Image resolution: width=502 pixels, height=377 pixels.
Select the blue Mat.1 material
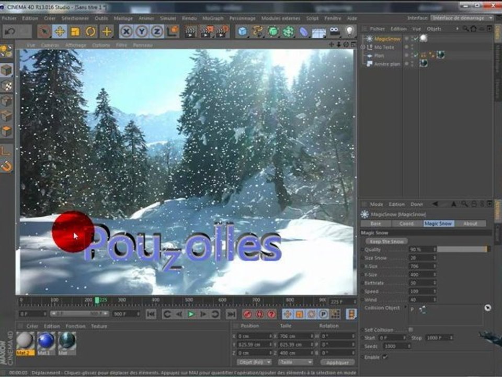click(x=46, y=343)
